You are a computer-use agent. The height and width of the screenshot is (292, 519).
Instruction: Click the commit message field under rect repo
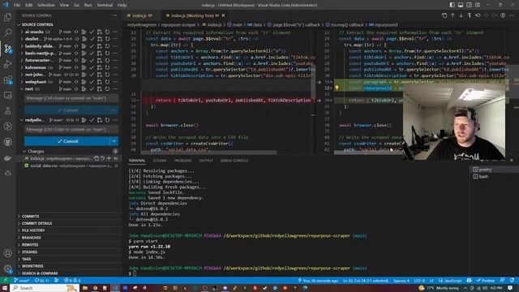[x=71, y=98]
